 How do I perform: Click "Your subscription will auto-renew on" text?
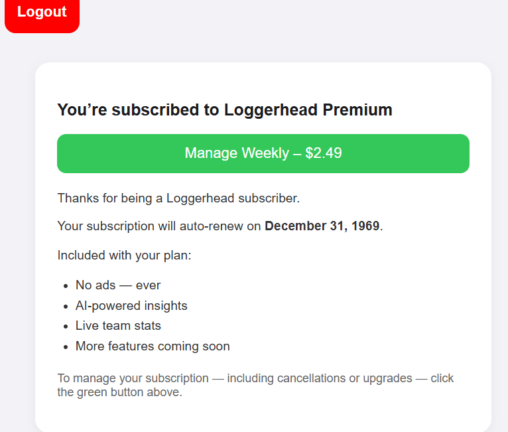coord(159,226)
